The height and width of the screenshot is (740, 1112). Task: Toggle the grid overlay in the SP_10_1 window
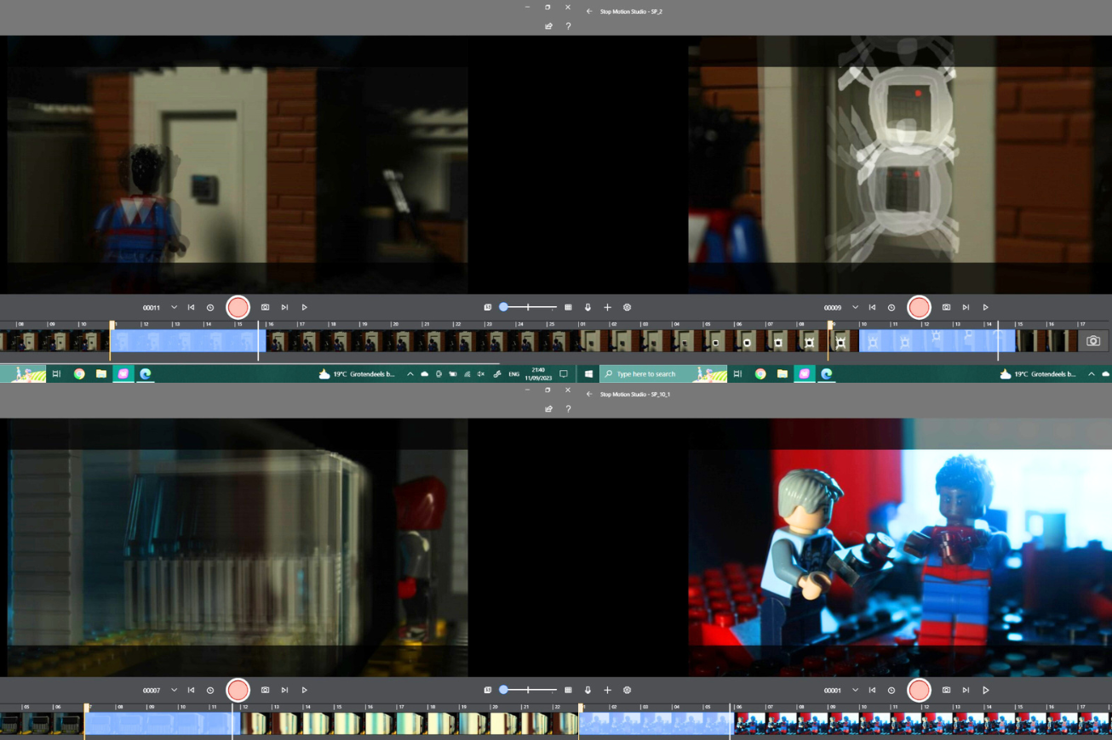coord(568,691)
